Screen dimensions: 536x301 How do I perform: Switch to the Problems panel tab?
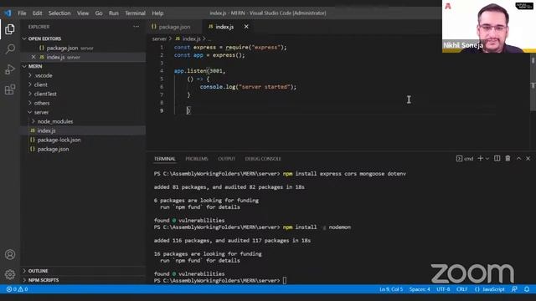pyautogui.click(x=197, y=159)
